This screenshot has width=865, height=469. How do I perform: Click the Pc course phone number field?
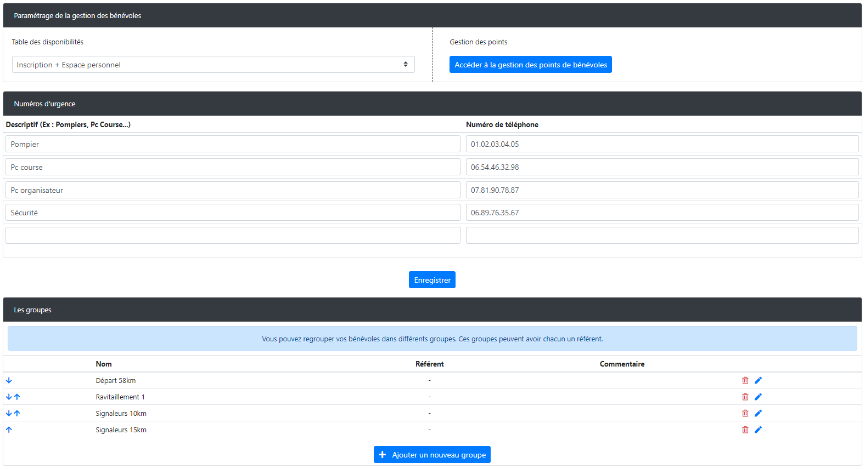point(662,167)
